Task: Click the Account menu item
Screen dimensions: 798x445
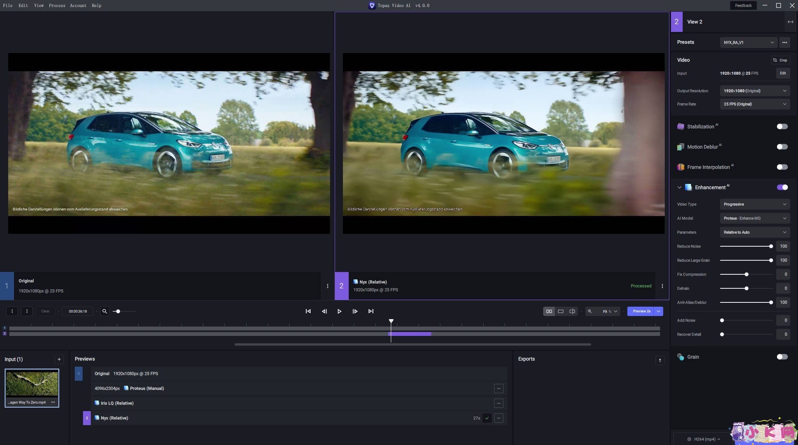Action: coord(78,5)
